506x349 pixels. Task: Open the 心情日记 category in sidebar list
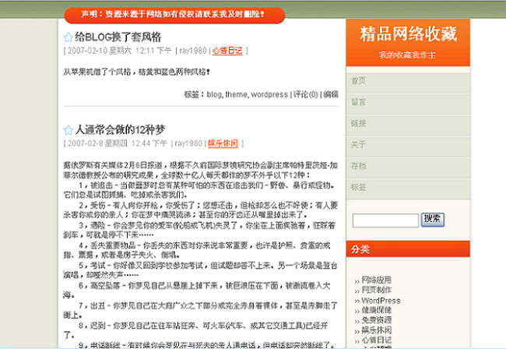pos(376,340)
